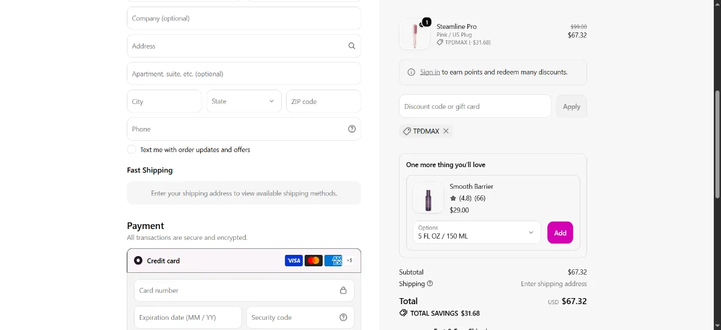Click the Smooth Barrier star rating icon
Viewport: 721px width, 330px height.
[453, 198]
